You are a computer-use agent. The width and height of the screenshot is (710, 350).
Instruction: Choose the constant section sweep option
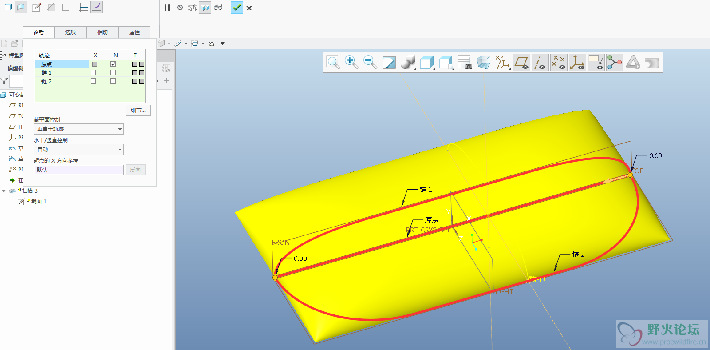tap(84, 7)
